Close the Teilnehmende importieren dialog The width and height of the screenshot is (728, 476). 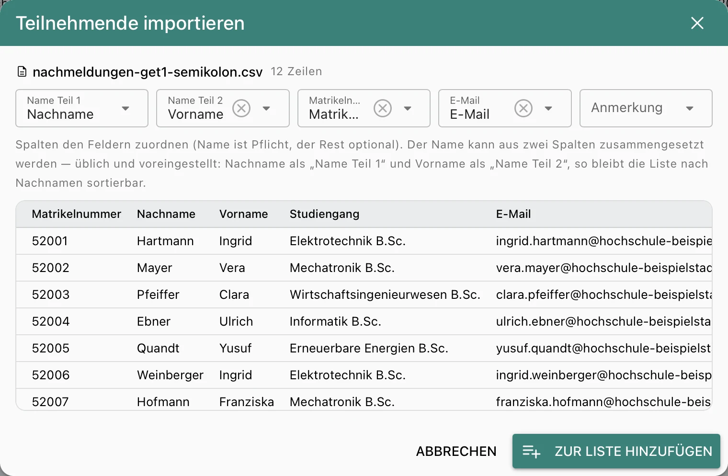pos(697,23)
